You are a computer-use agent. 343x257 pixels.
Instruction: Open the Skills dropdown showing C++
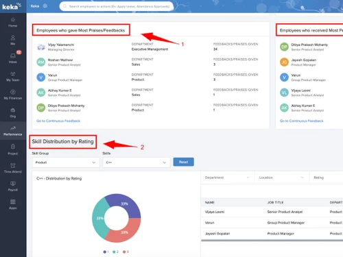[137, 162]
